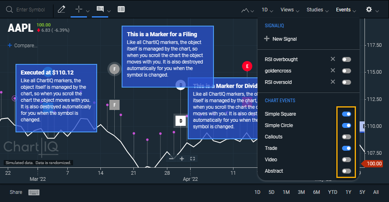The width and height of the screenshot is (389, 202).
Task: Open the keyboard shortcuts icon
Action: pyautogui.click(x=34, y=192)
